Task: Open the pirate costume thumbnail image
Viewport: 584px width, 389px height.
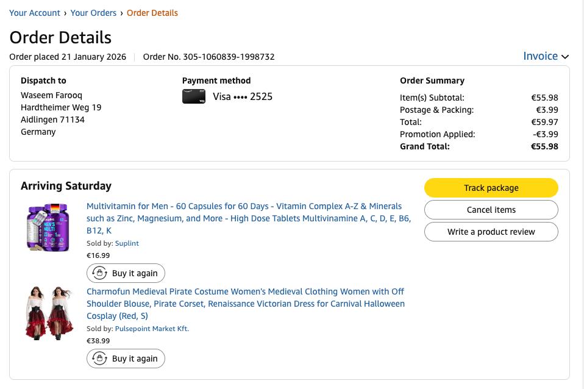Action: click(49, 312)
